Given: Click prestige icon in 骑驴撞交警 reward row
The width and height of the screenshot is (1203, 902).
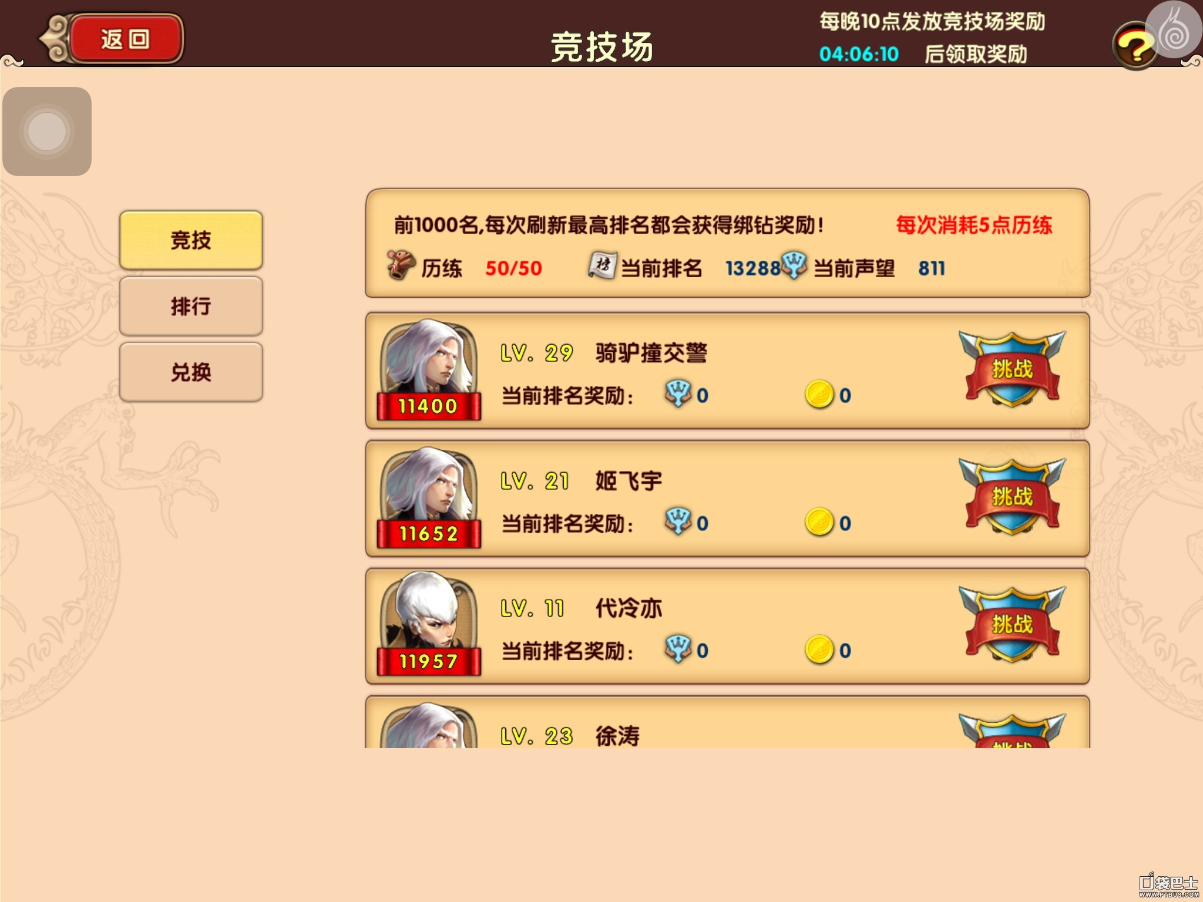Looking at the screenshot, I should click(x=678, y=393).
